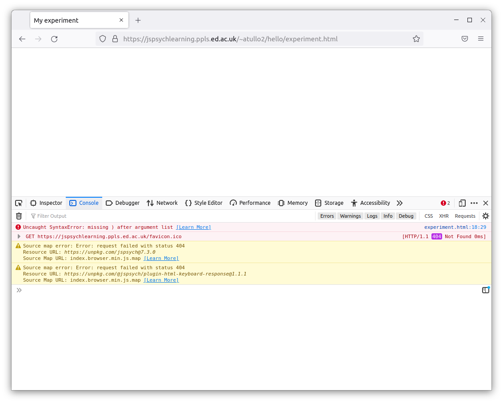Clear console output with the trash icon
Image resolution: width=503 pixels, height=403 pixels.
tap(19, 216)
